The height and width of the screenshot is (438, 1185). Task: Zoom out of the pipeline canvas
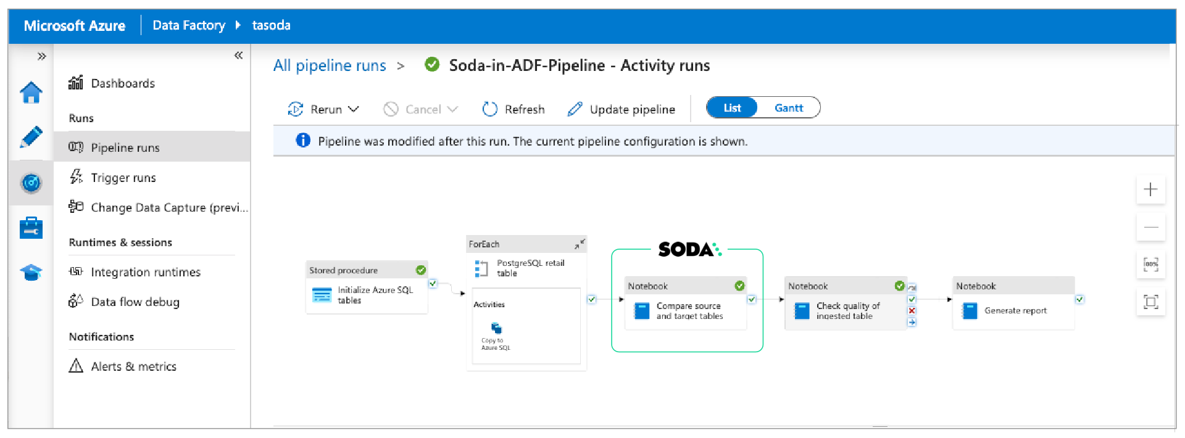pyautogui.click(x=1150, y=227)
